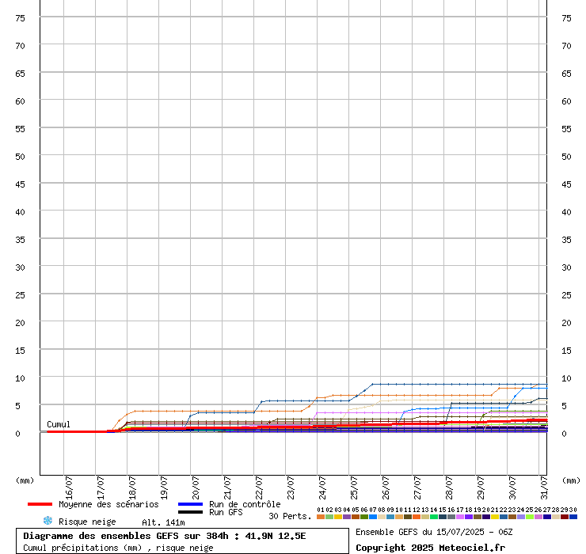Screen dimensions: 586x554
Task: Select perturbation 30 royal blue swatch
Action: click(x=573, y=517)
